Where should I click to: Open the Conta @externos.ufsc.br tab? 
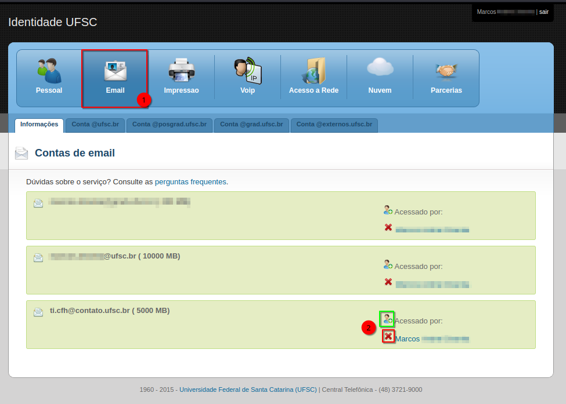334,125
